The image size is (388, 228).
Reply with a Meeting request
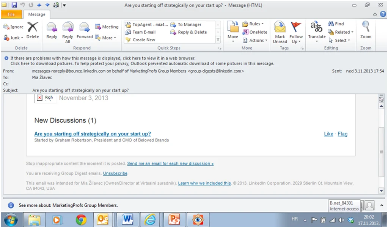coord(107,27)
